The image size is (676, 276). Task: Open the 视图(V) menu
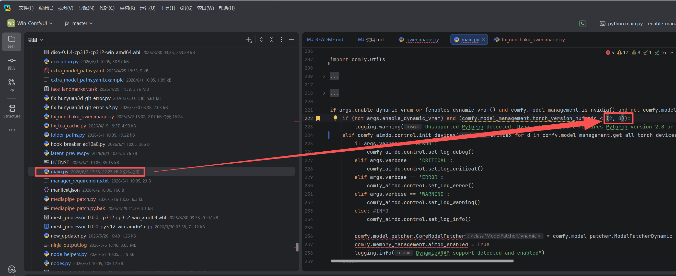click(x=65, y=8)
